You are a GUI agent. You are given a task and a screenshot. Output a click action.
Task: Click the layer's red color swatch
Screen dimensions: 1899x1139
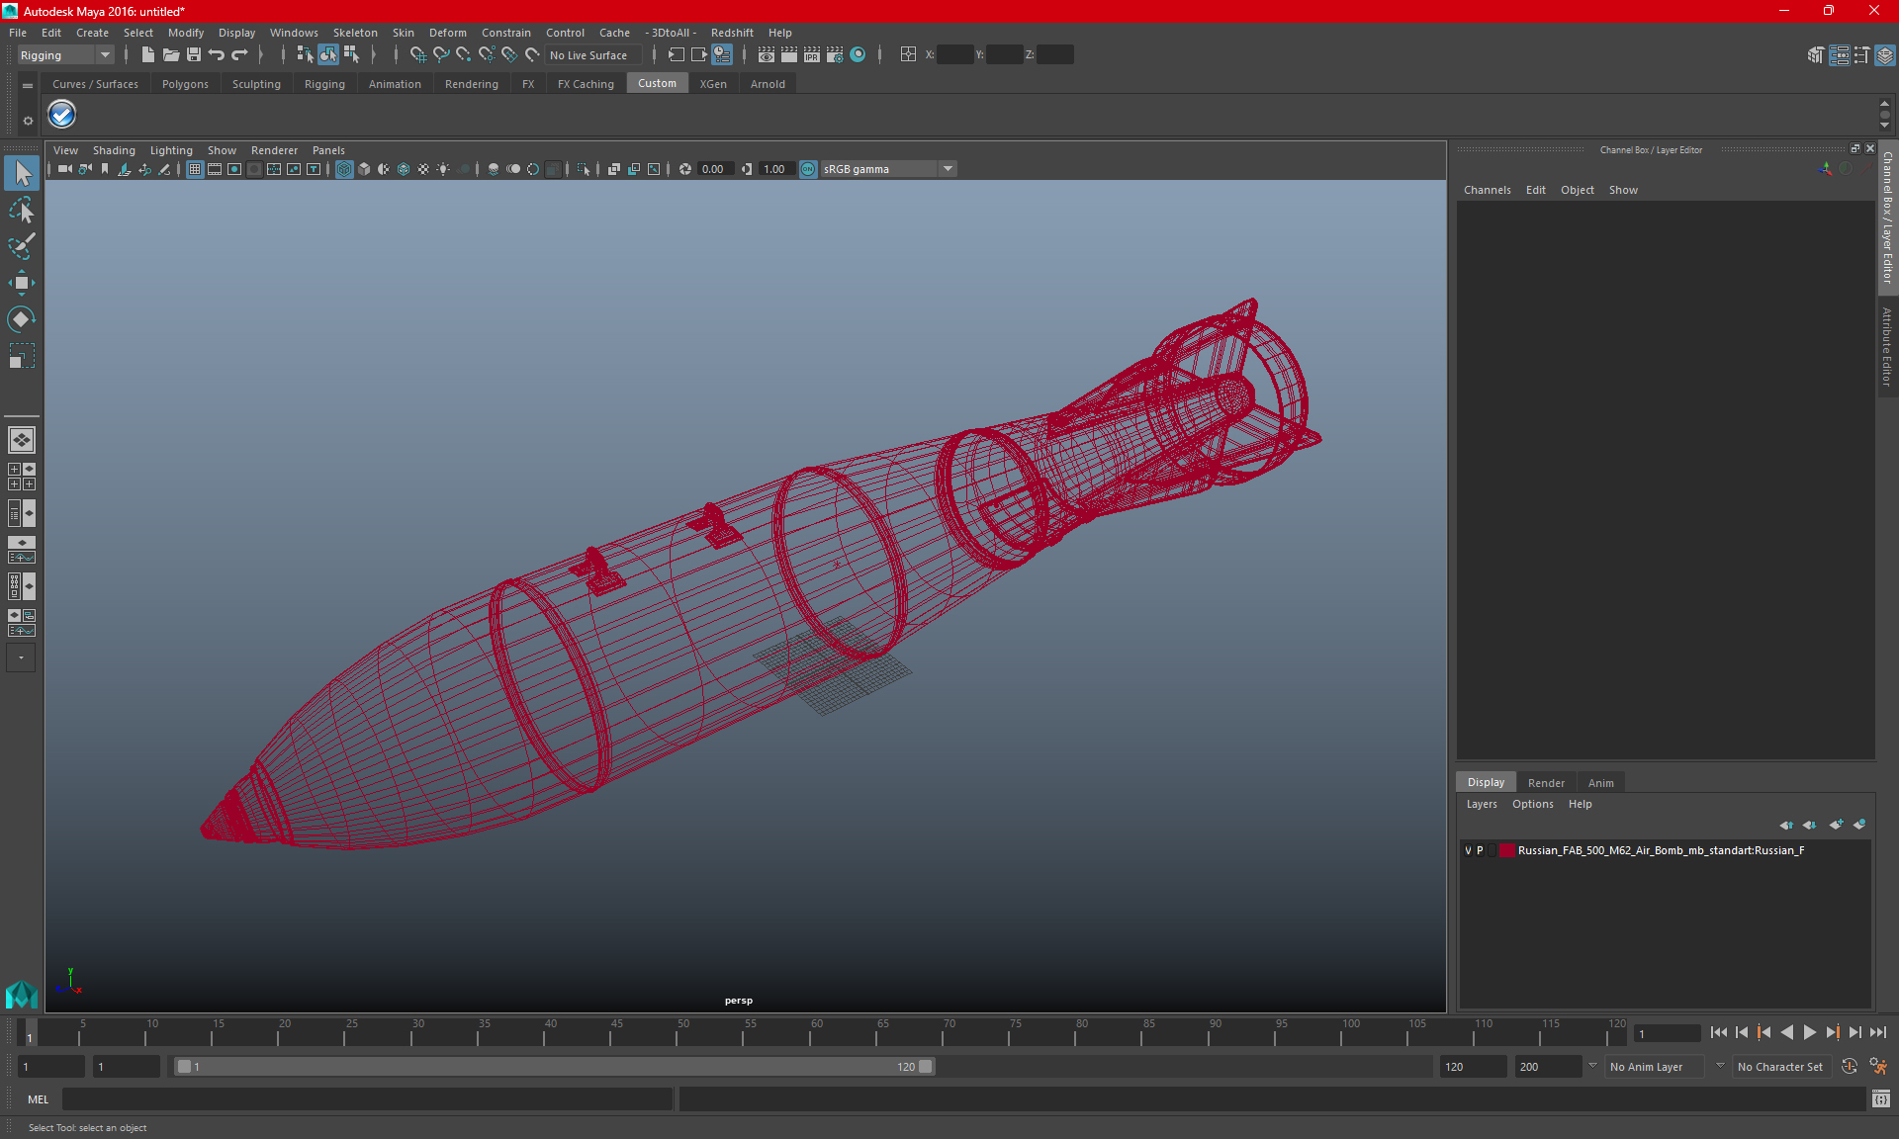pos(1506,850)
